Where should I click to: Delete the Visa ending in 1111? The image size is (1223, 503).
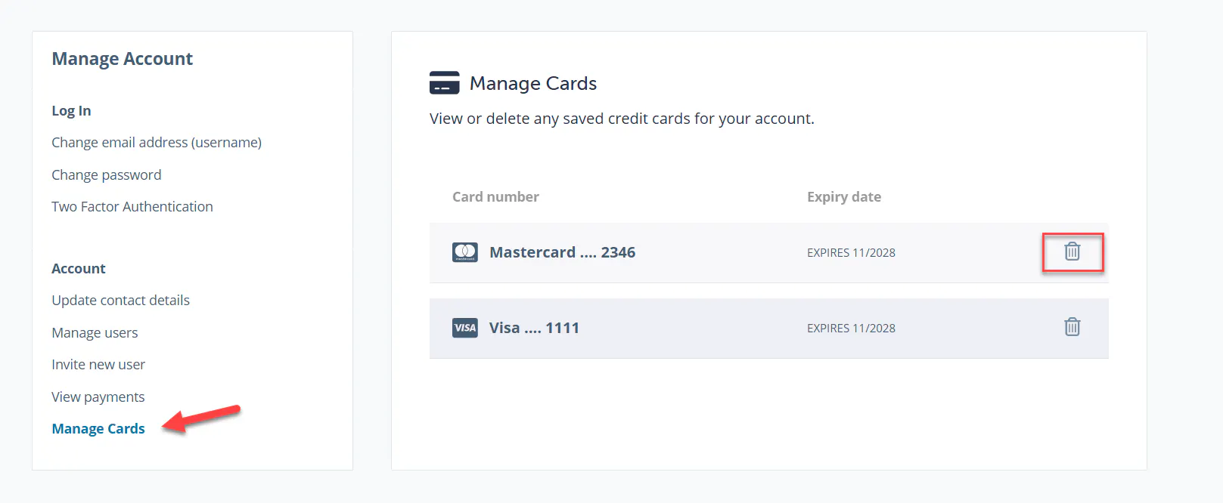tap(1072, 327)
